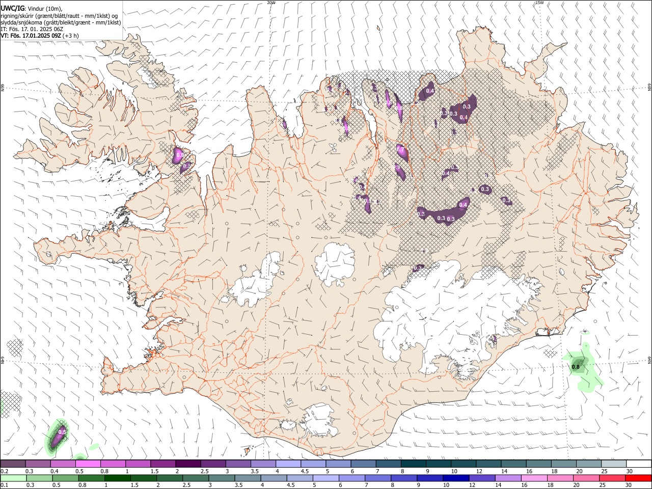Select the 'rigning/skúrir' legend description line
652x489 pixels.
coord(59,16)
